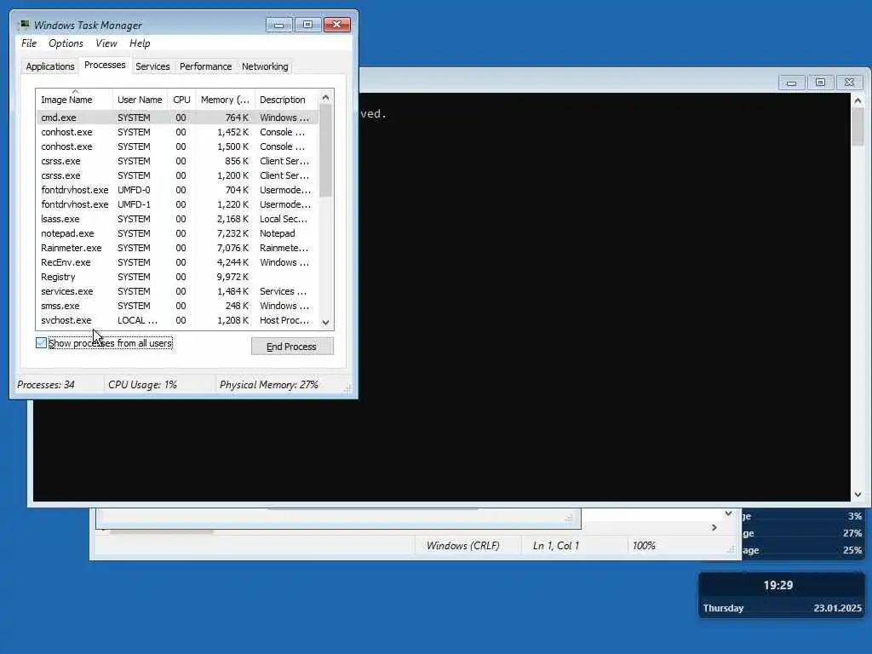Select the notepad.exe process
This screenshot has height=654, width=872.
click(x=177, y=233)
